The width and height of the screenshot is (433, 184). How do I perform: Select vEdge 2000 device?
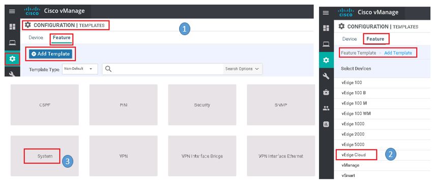[x=383, y=134]
